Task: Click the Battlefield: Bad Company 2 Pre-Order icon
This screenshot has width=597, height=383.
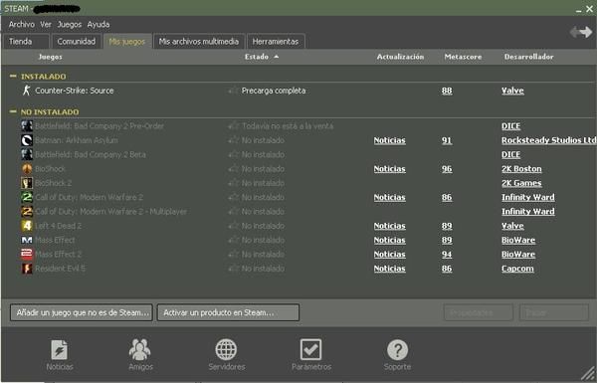Action: click(x=27, y=126)
